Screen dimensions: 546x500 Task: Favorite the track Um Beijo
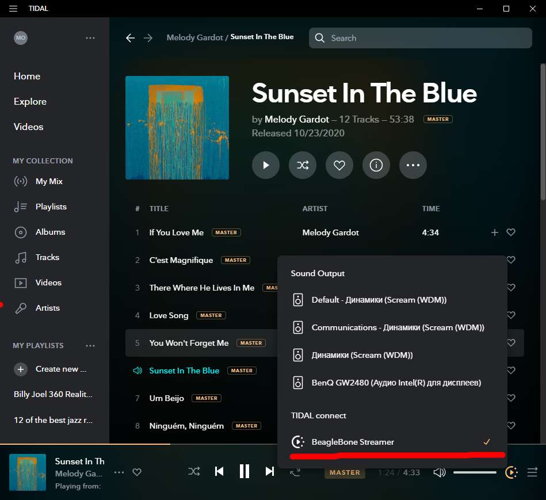[511, 398]
